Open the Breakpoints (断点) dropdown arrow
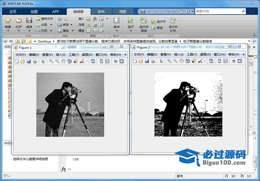 click(117, 31)
